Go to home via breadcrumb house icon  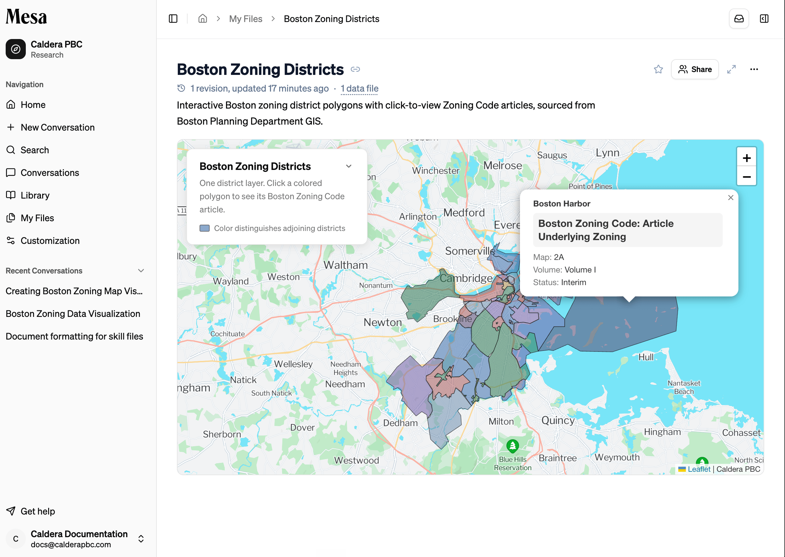pyautogui.click(x=203, y=19)
